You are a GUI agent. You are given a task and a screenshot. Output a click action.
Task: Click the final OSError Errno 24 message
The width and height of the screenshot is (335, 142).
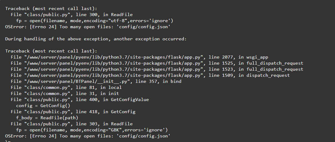(87, 136)
